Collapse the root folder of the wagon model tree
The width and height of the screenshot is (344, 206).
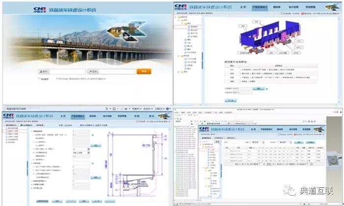pos(176,17)
